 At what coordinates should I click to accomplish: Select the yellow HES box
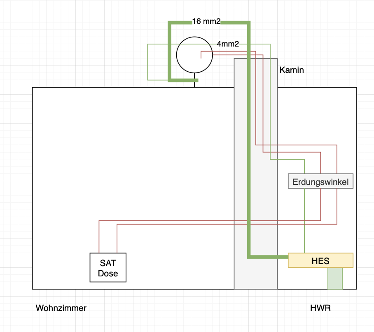point(320,260)
